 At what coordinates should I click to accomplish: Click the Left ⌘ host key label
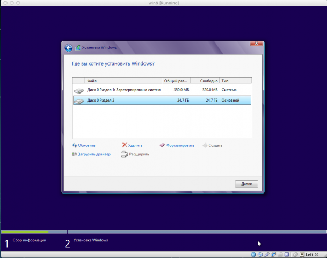312,254
